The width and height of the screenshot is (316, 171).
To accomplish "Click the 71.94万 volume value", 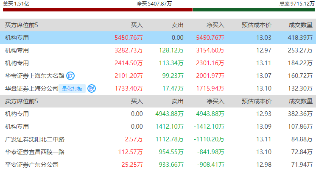I will pos(302,165).
